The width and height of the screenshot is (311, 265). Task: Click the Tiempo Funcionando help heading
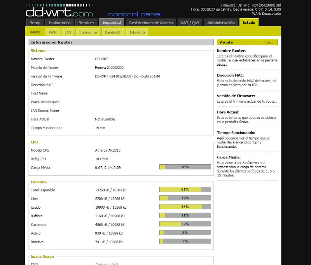tap(236, 132)
